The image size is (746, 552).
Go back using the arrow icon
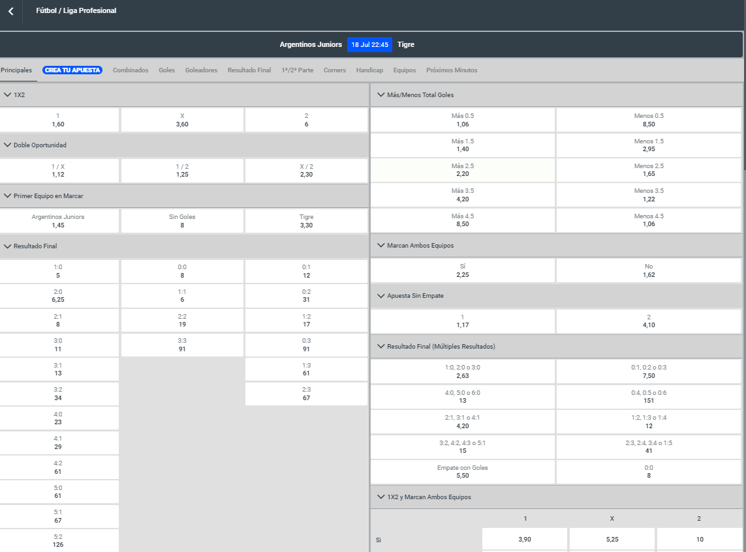[11, 11]
